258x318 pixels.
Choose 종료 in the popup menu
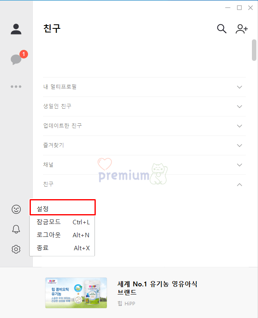[62, 248]
